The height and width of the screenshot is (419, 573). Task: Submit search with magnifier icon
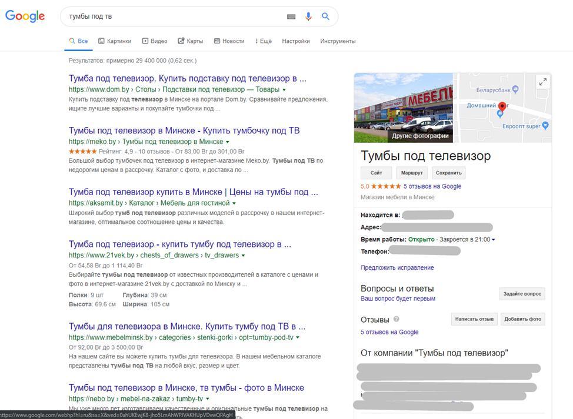point(325,16)
